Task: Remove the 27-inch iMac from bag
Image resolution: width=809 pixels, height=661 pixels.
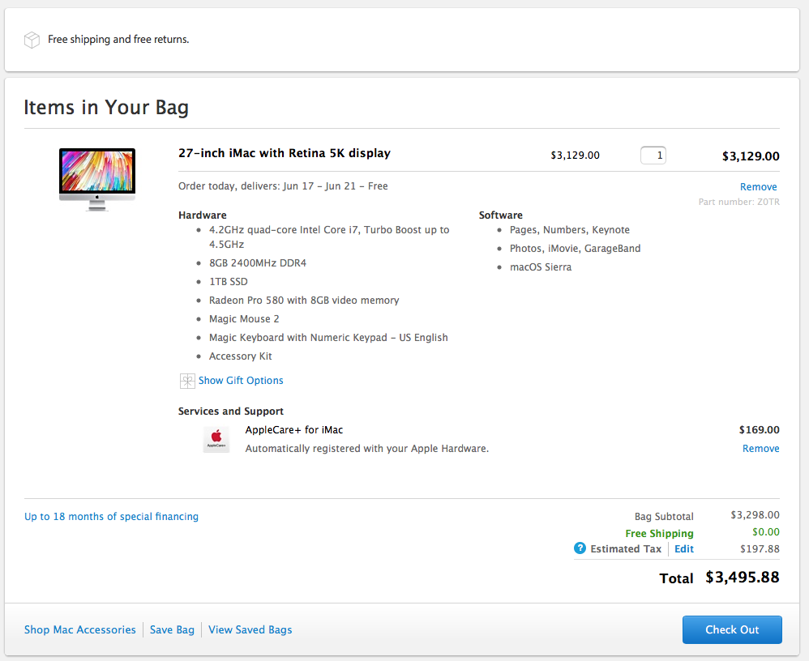Action: [x=759, y=187]
